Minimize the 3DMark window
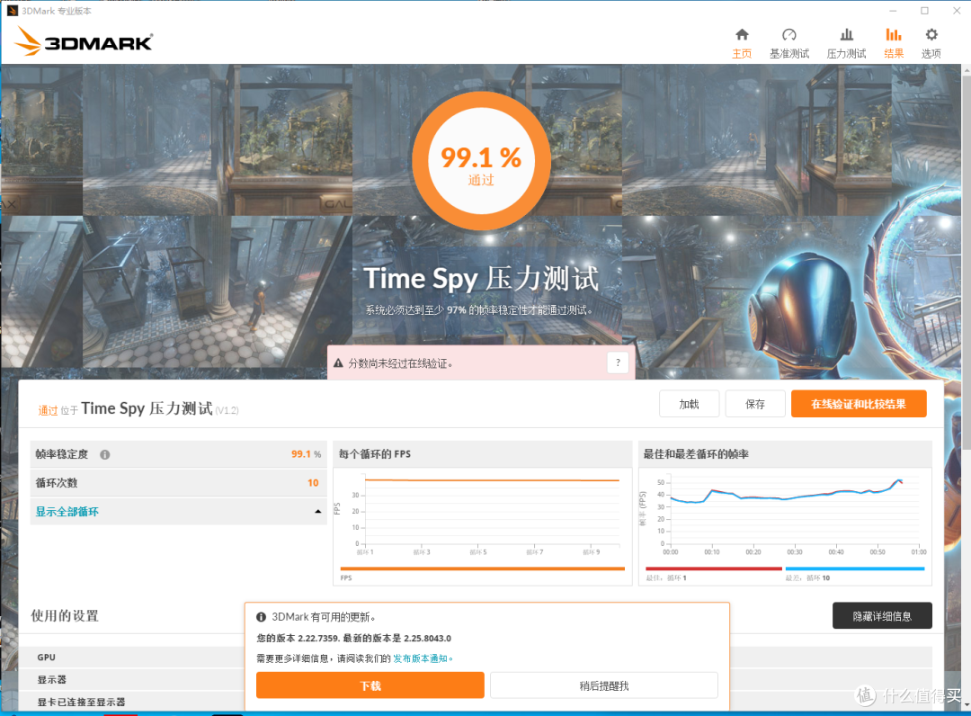The image size is (971, 716). tap(893, 11)
